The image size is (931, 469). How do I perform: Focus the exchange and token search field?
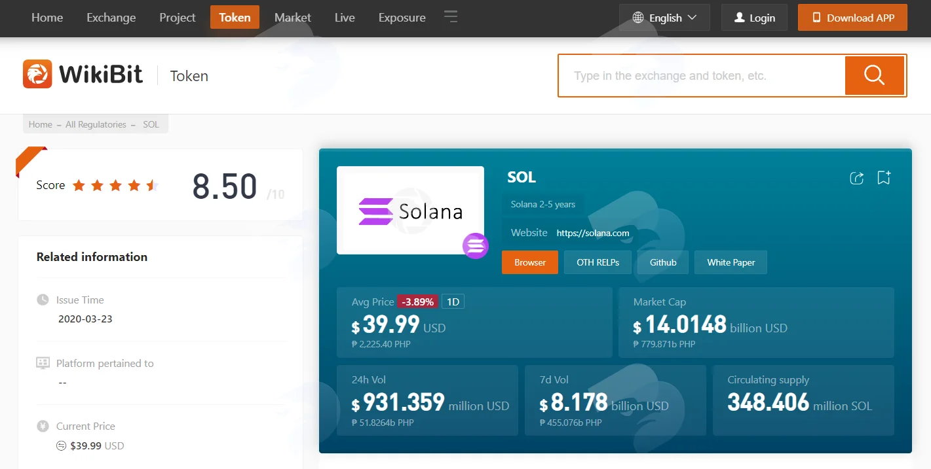point(702,75)
